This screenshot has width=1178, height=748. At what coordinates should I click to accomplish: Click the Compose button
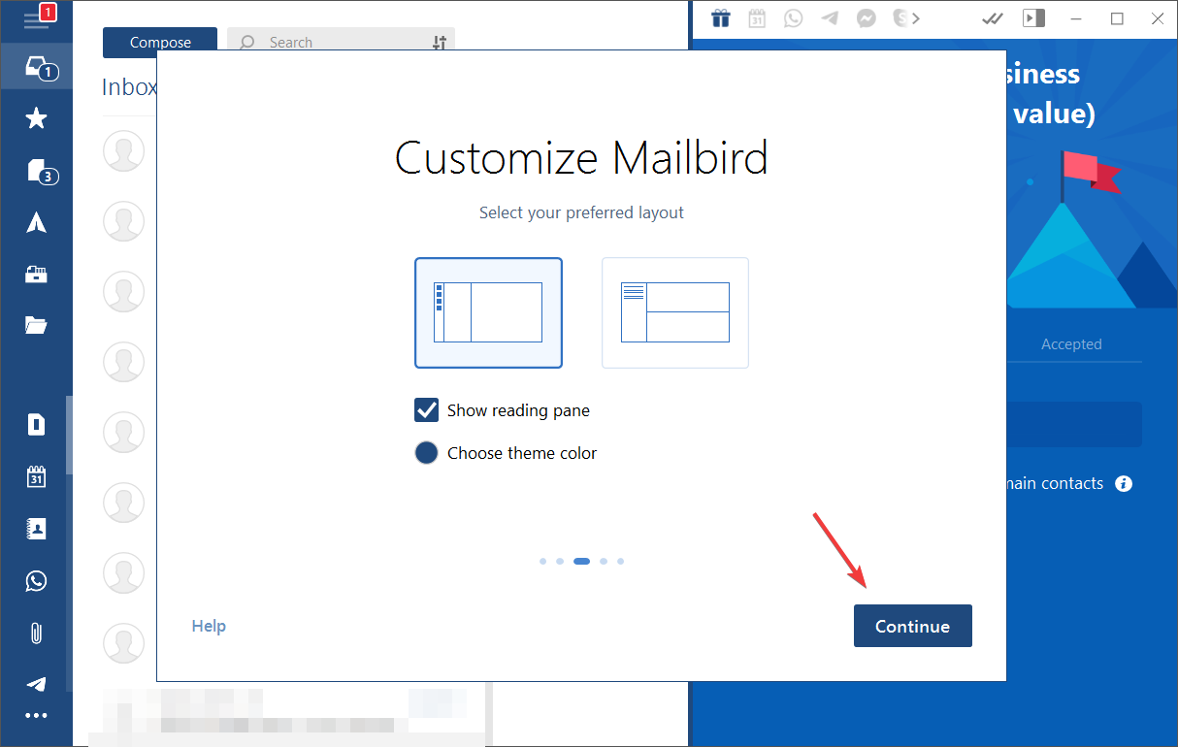[x=160, y=43]
